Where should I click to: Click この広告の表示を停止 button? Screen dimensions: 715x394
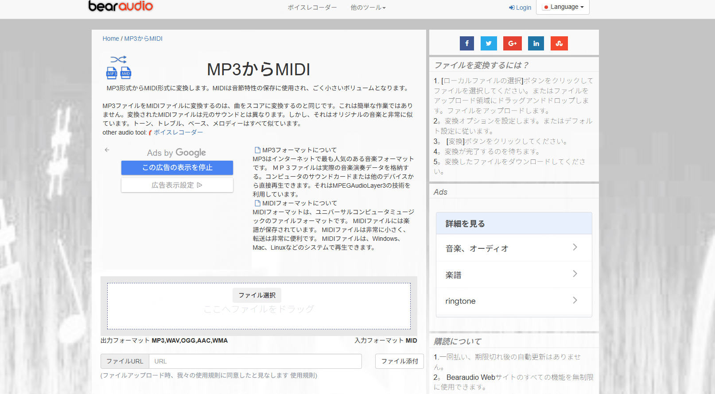(177, 168)
